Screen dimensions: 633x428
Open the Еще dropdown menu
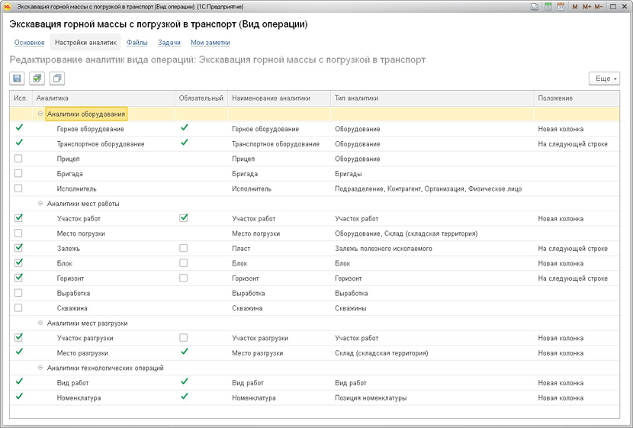(604, 79)
